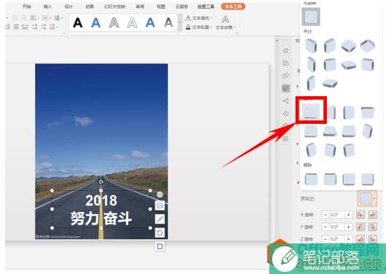This screenshot has width=386, height=274.
Task: Click the floating toolbar pen icon
Action: (x=160, y=219)
